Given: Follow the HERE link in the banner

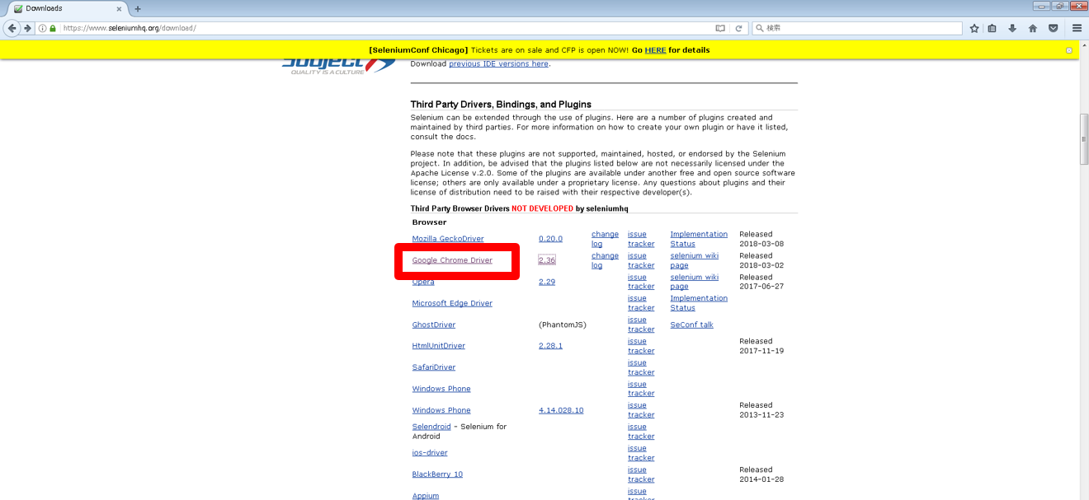Looking at the screenshot, I should pyautogui.click(x=655, y=50).
